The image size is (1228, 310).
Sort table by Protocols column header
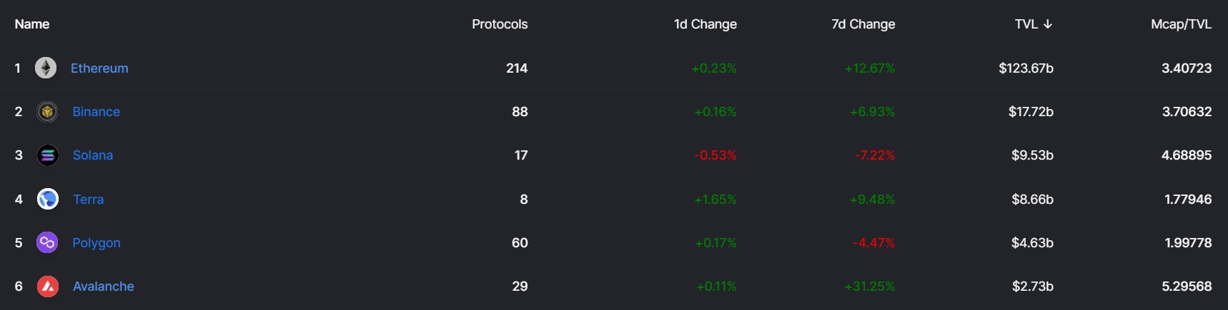[x=500, y=24]
